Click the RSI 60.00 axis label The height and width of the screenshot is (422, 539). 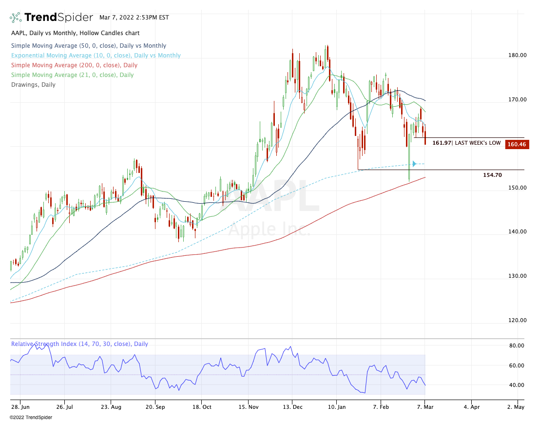517,365
